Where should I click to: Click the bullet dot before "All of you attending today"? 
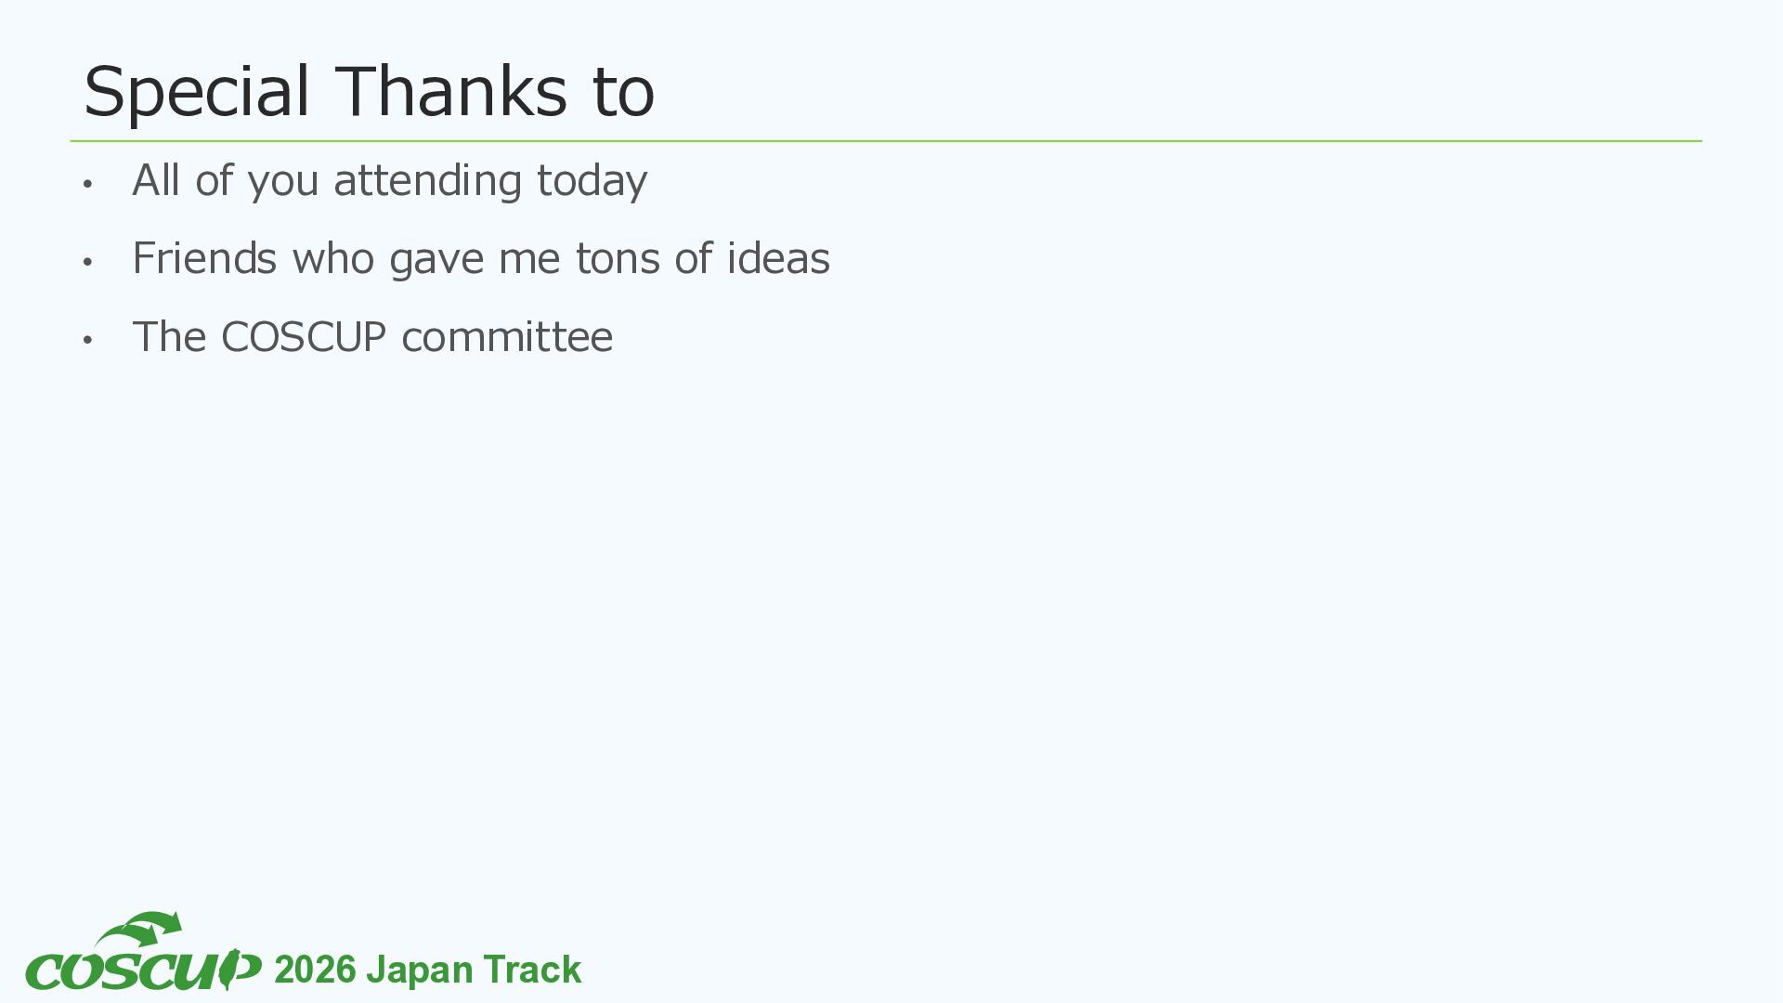(87, 184)
